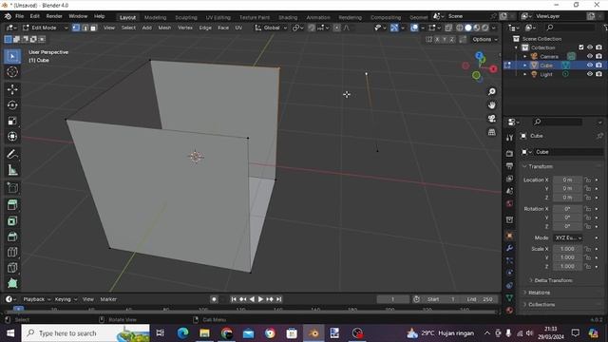Open rotation Mode XYZ Euler dropdown

(x=569, y=237)
